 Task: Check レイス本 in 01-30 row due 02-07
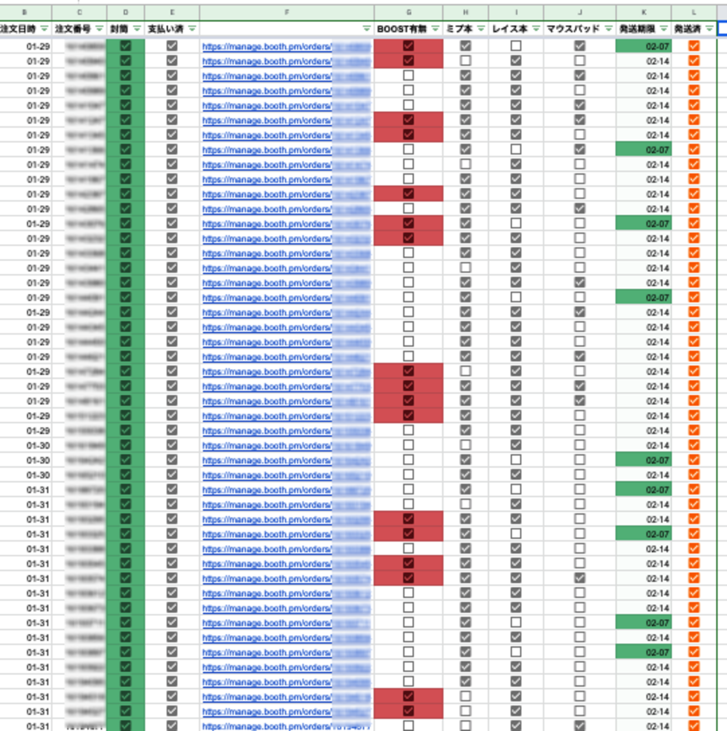point(516,460)
